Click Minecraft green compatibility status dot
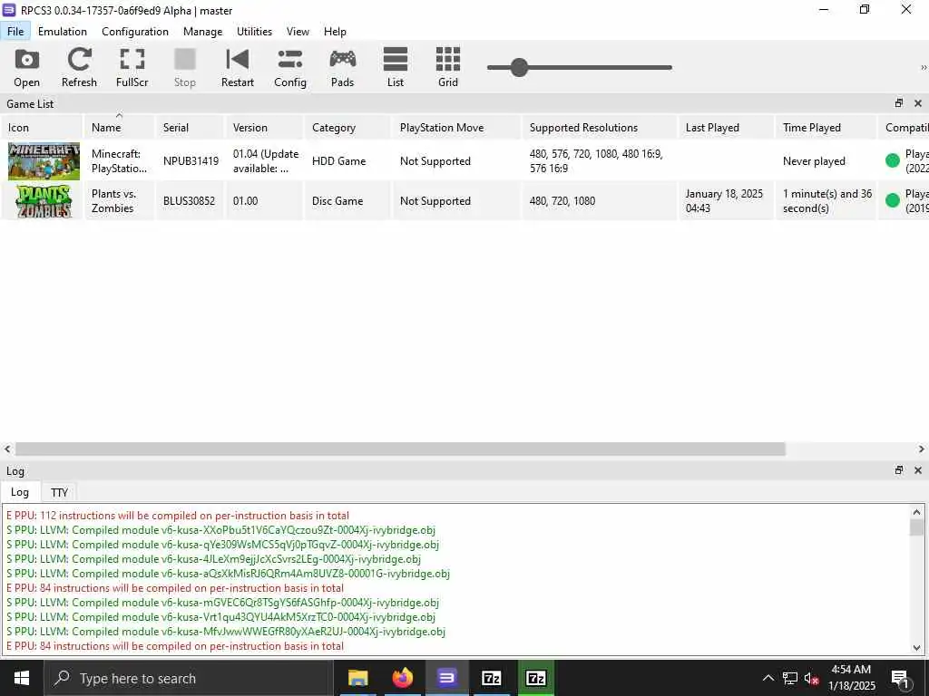This screenshot has width=929, height=696. pyautogui.click(x=893, y=160)
